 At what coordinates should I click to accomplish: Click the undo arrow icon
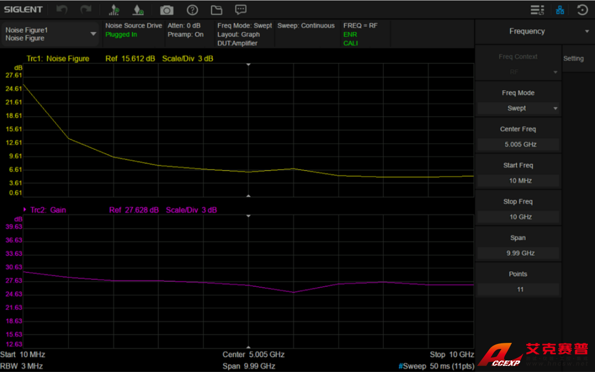pos(62,10)
